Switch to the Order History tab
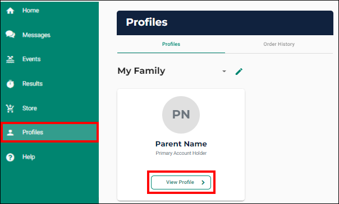339x204 pixels. (279, 44)
